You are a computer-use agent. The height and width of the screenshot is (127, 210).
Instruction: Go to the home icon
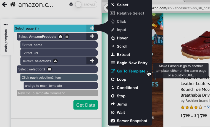pyautogui.click(x=13, y=4)
